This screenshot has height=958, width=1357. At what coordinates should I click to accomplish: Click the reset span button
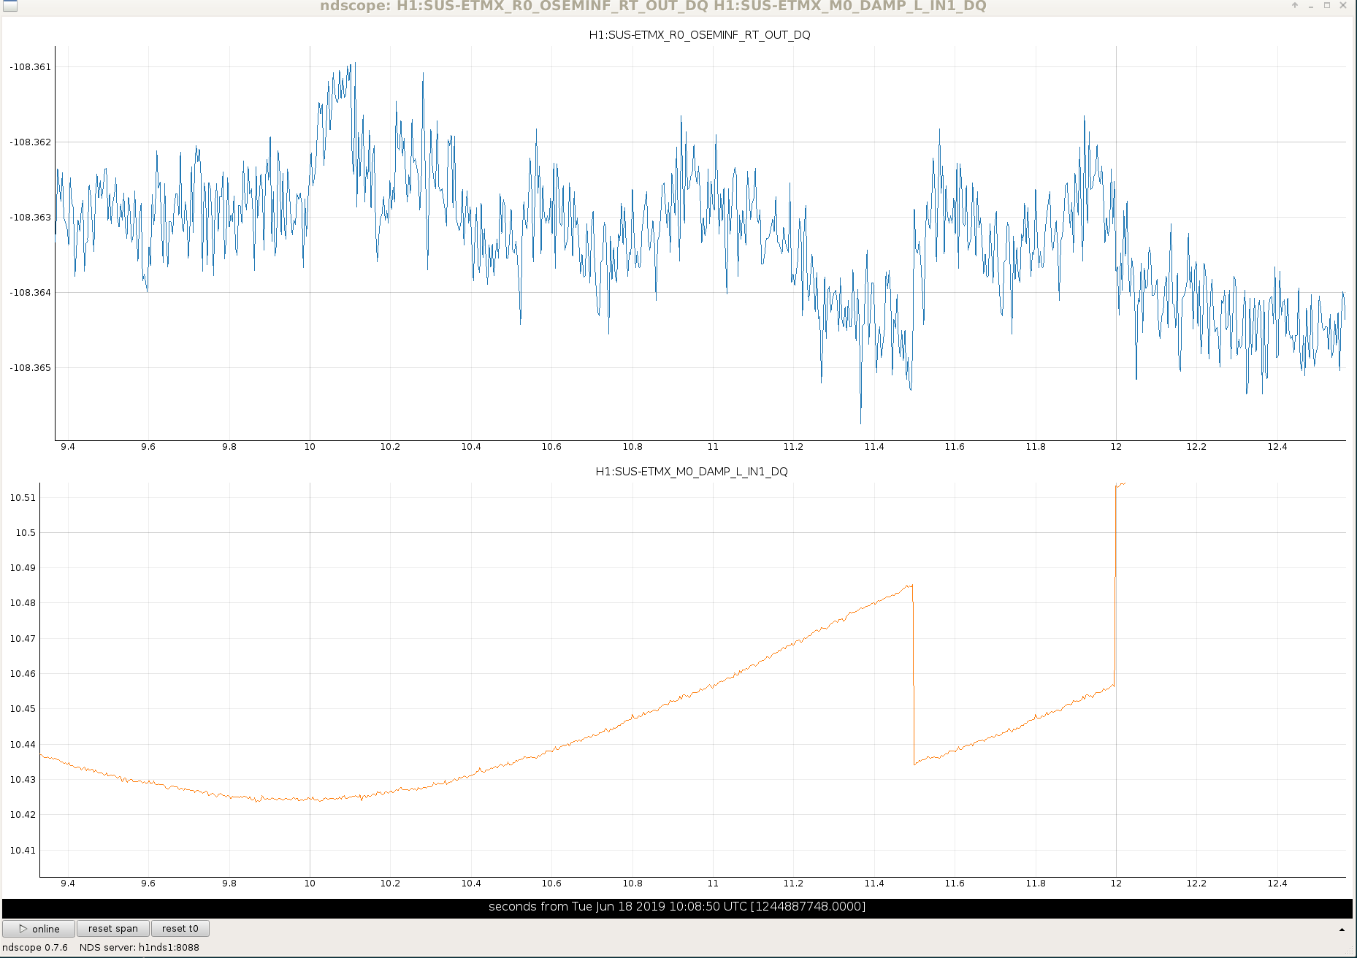click(x=113, y=929)
